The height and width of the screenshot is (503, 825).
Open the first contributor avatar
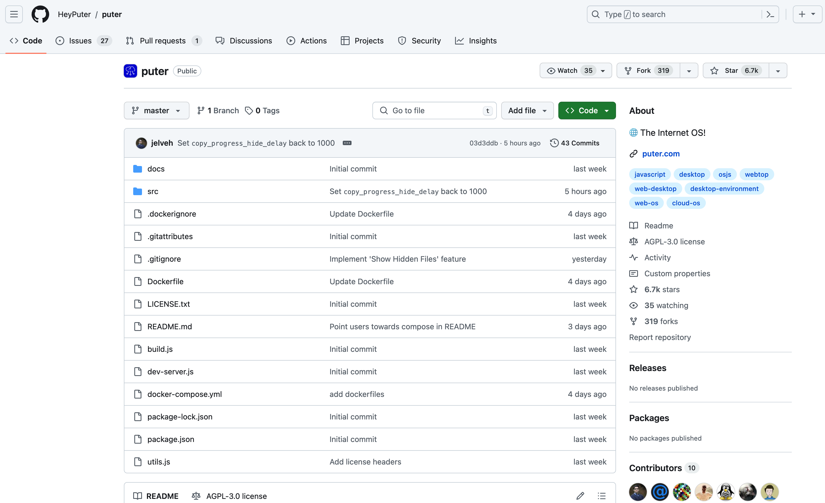(638, 492)
